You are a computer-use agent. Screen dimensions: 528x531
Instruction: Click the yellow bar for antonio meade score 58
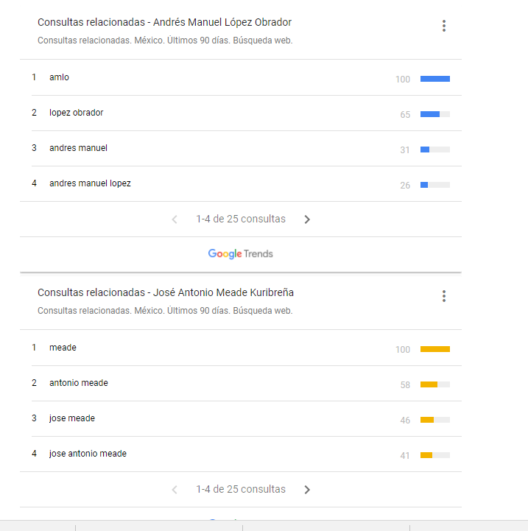point(429,384)
